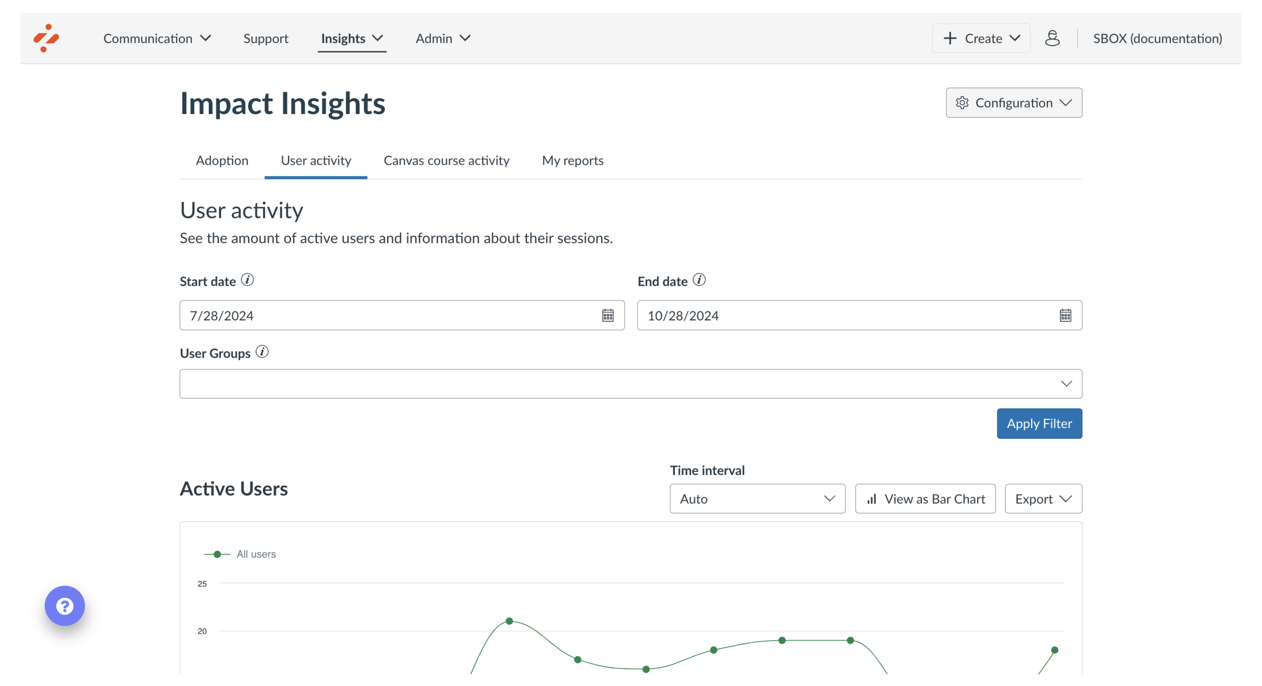The width and height of the screenshot is (1262, 686).
Task: Click the help question mark icon
Action: click(x=64, y=606)
